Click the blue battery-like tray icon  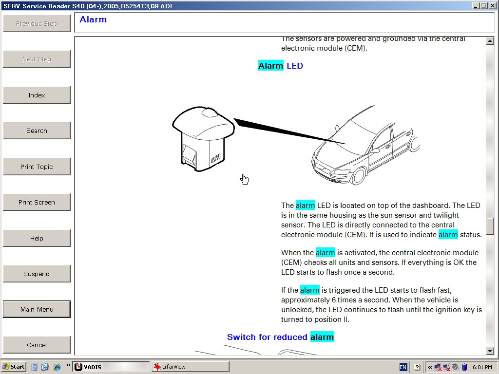464,367
